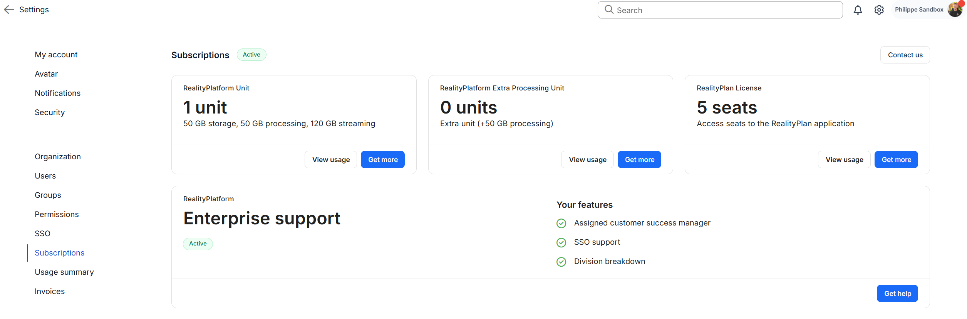Click Get help for Enterprise support
This screenshot has width=967, height=319.
(x=897, y=294)
